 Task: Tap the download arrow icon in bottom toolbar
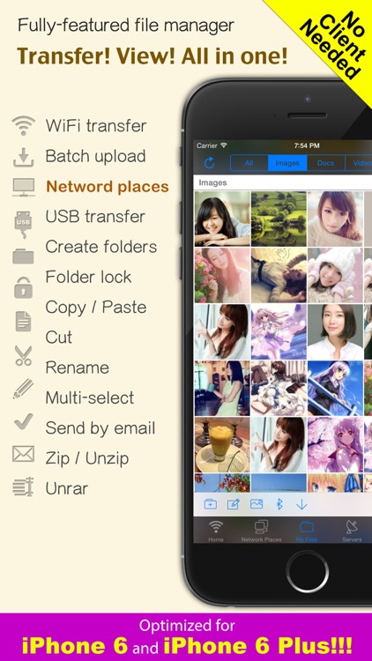coord(301,504)
